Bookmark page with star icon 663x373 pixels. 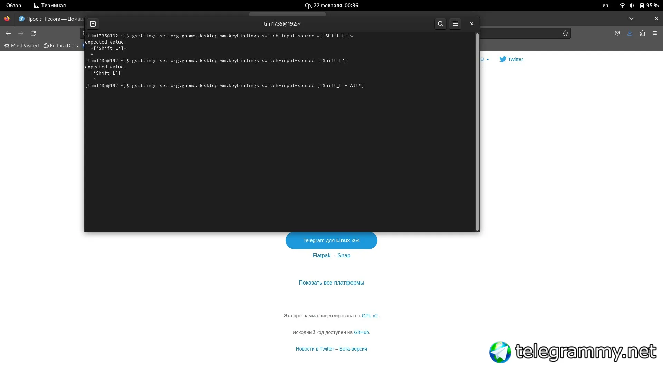tap(565, 34)
